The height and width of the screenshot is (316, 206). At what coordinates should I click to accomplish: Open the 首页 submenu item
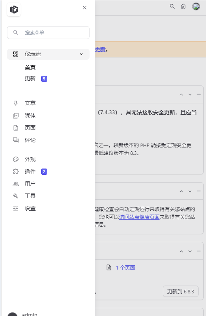tap(30, 67)
